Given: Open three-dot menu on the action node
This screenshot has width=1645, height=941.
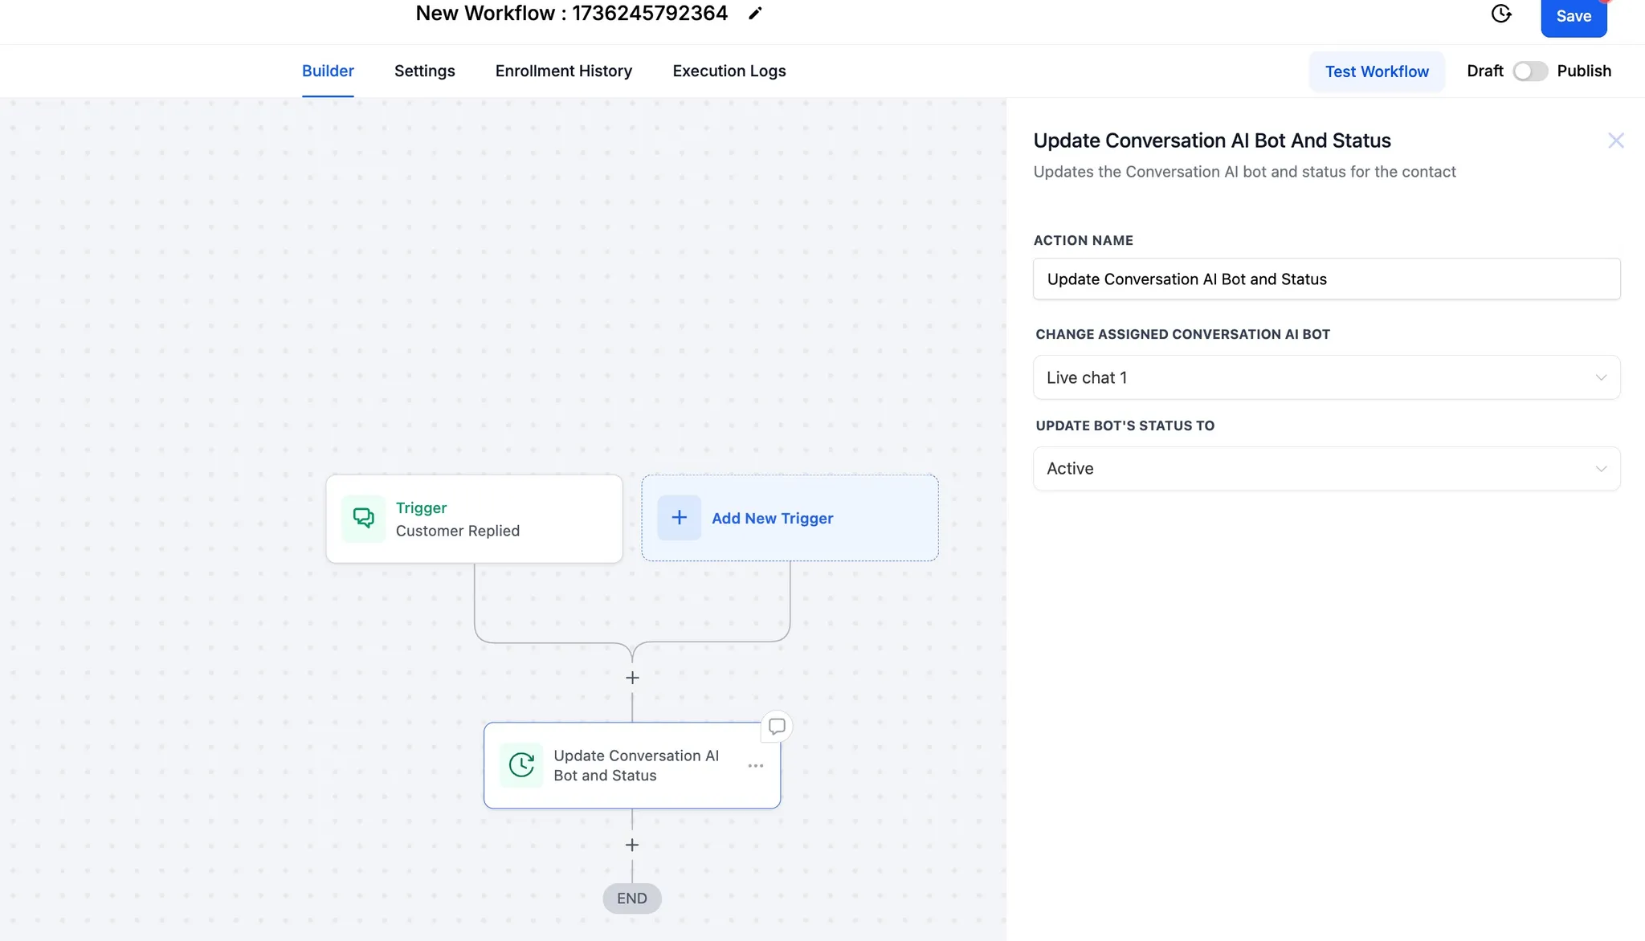Looking at the screenshot, I should (x=755, y=766).
